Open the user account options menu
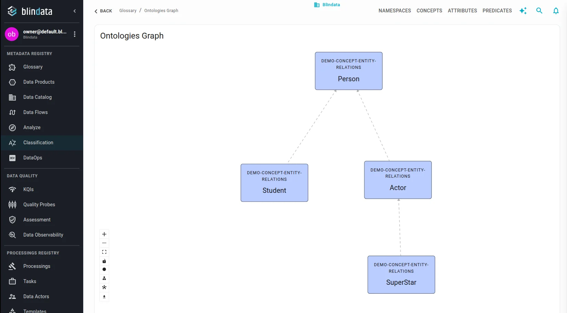The width and height of the screenshot is (567, 313). click(x=75, y=34)
